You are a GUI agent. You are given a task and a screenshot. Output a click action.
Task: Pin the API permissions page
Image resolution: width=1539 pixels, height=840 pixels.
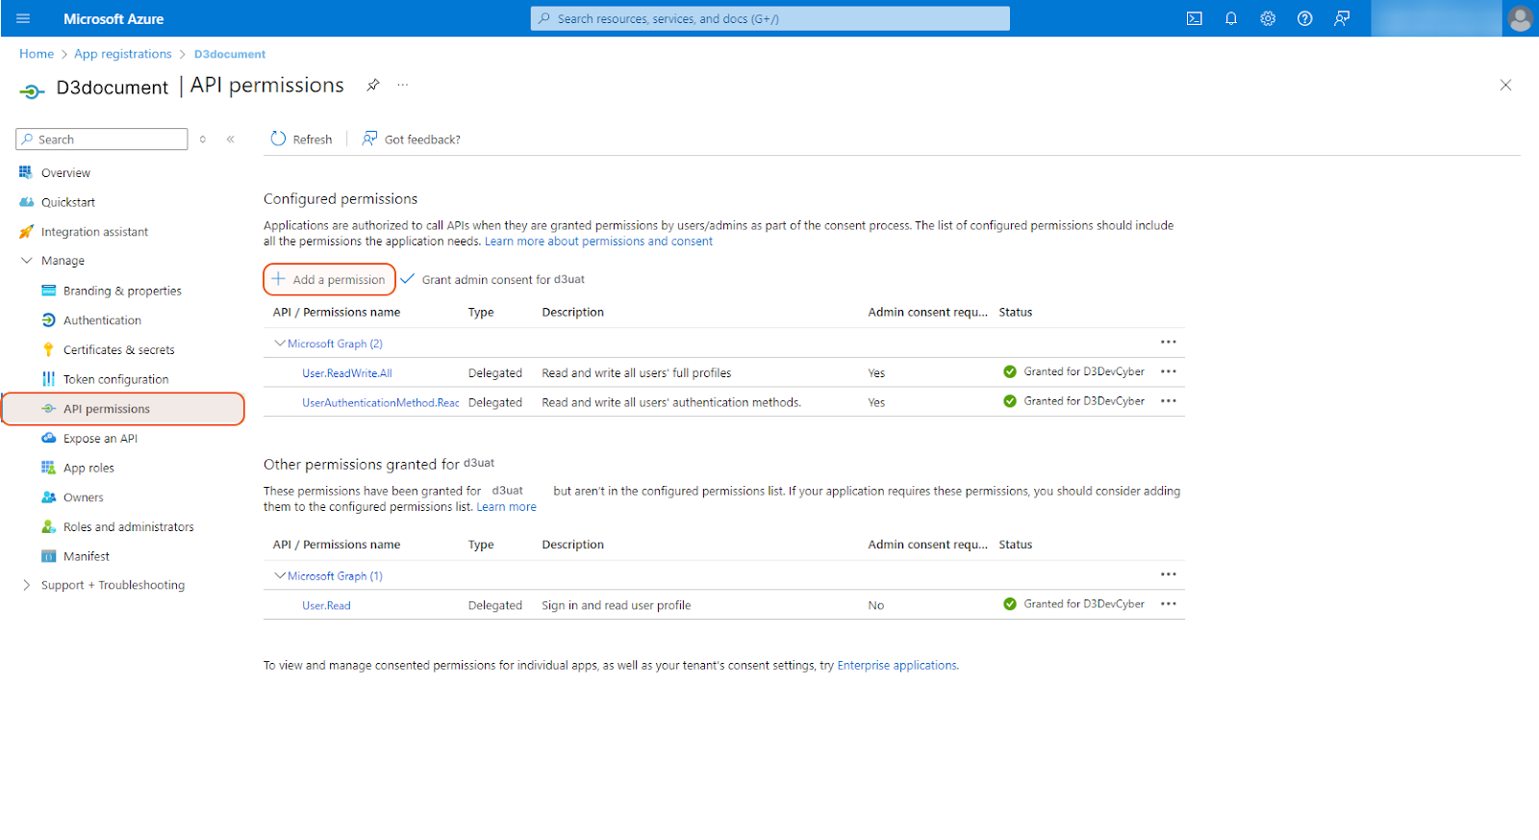[373, 85]
